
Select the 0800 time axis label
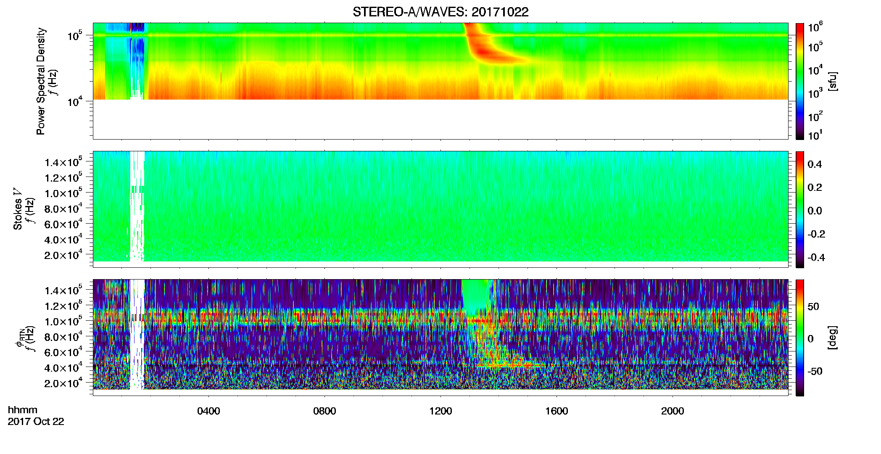click(324, 411)
